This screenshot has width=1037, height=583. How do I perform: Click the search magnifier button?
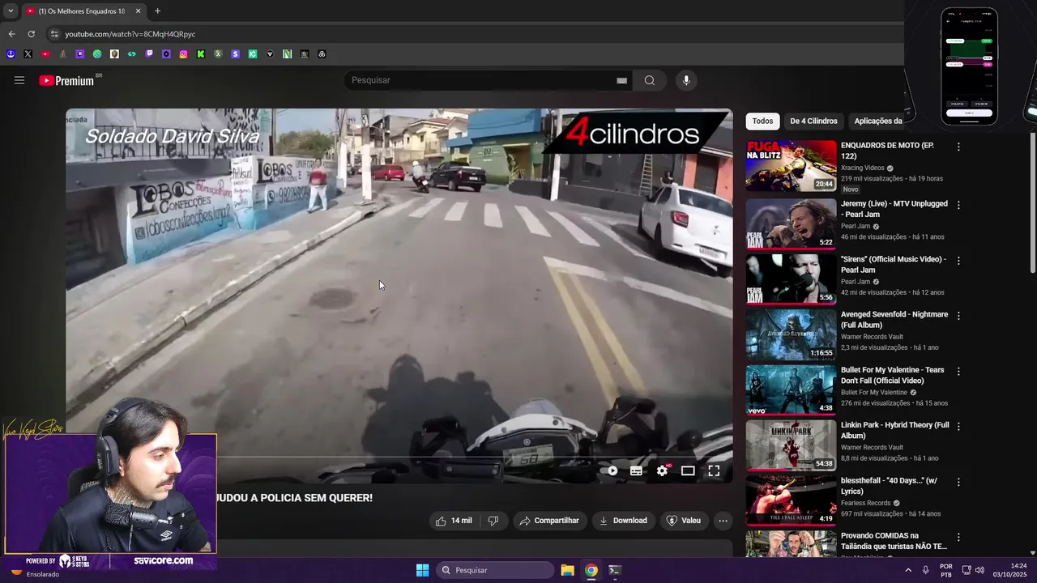(650, 80)
